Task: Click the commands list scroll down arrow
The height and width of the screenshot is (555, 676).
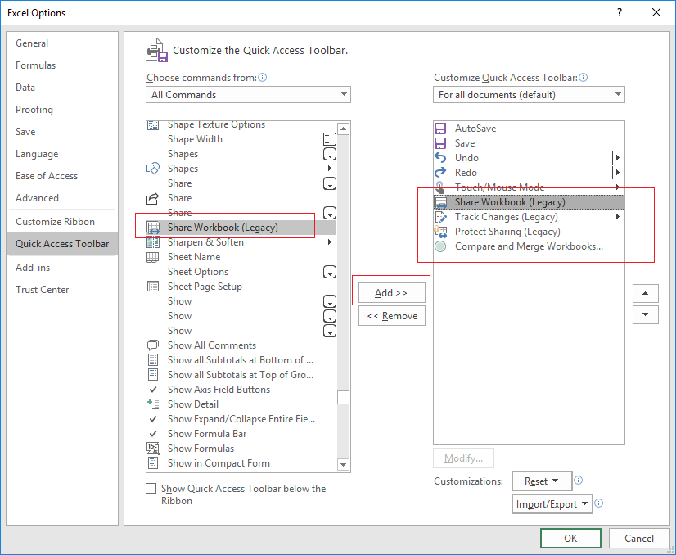Action: click(343, 464)
